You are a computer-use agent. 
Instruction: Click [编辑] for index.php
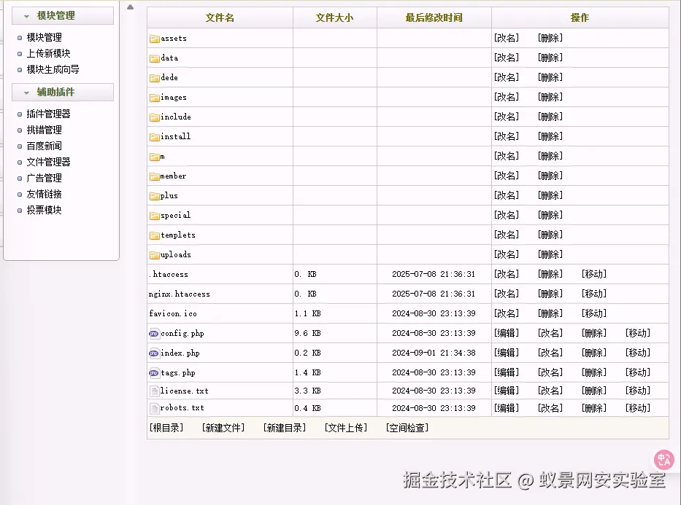(x=507, y=353)
